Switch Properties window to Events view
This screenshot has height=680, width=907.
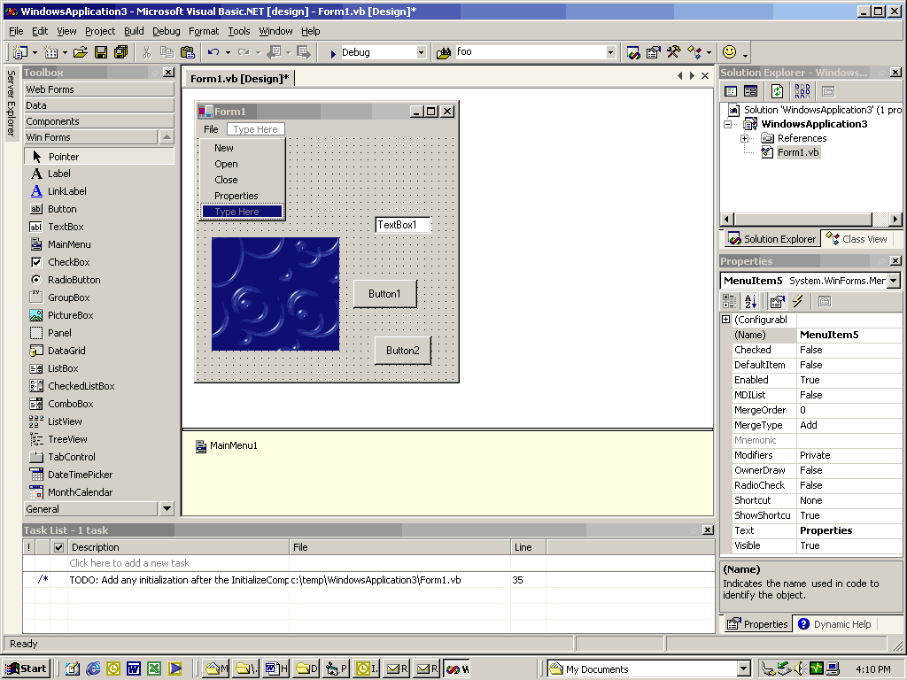797,301
